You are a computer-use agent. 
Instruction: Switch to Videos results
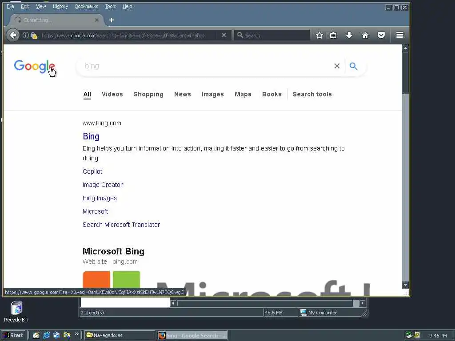(x=112, y=94)
